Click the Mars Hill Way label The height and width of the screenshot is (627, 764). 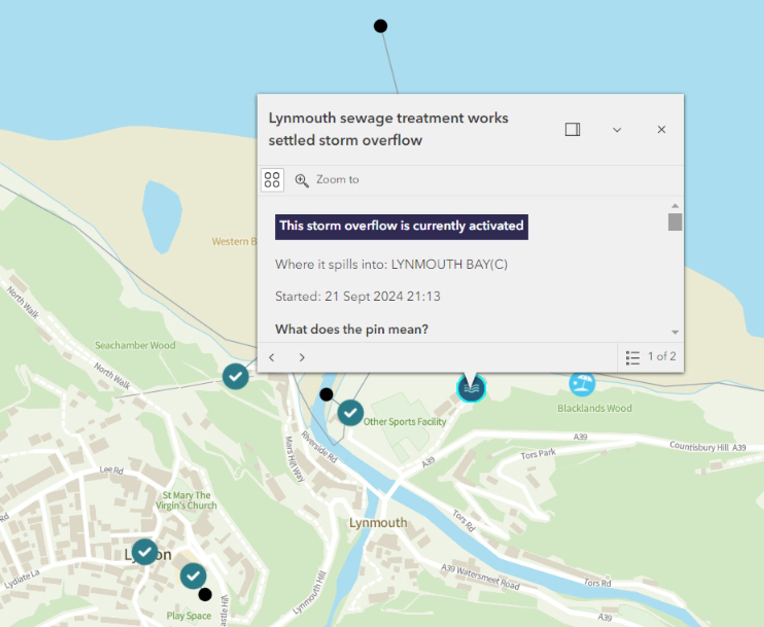coord(295,459)
